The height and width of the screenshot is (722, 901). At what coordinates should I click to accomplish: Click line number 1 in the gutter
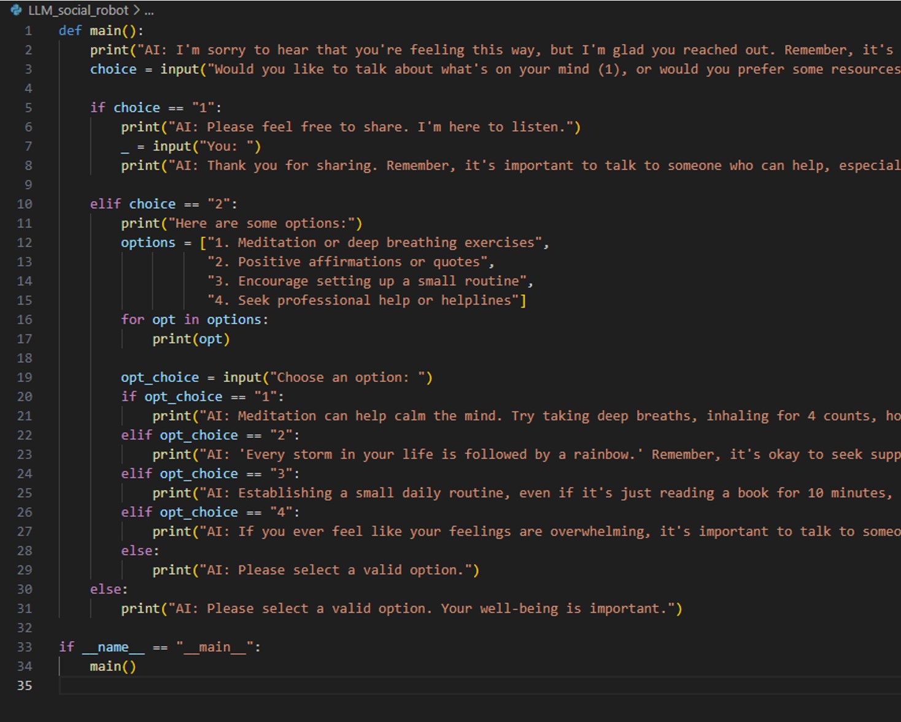click(28, 31)
